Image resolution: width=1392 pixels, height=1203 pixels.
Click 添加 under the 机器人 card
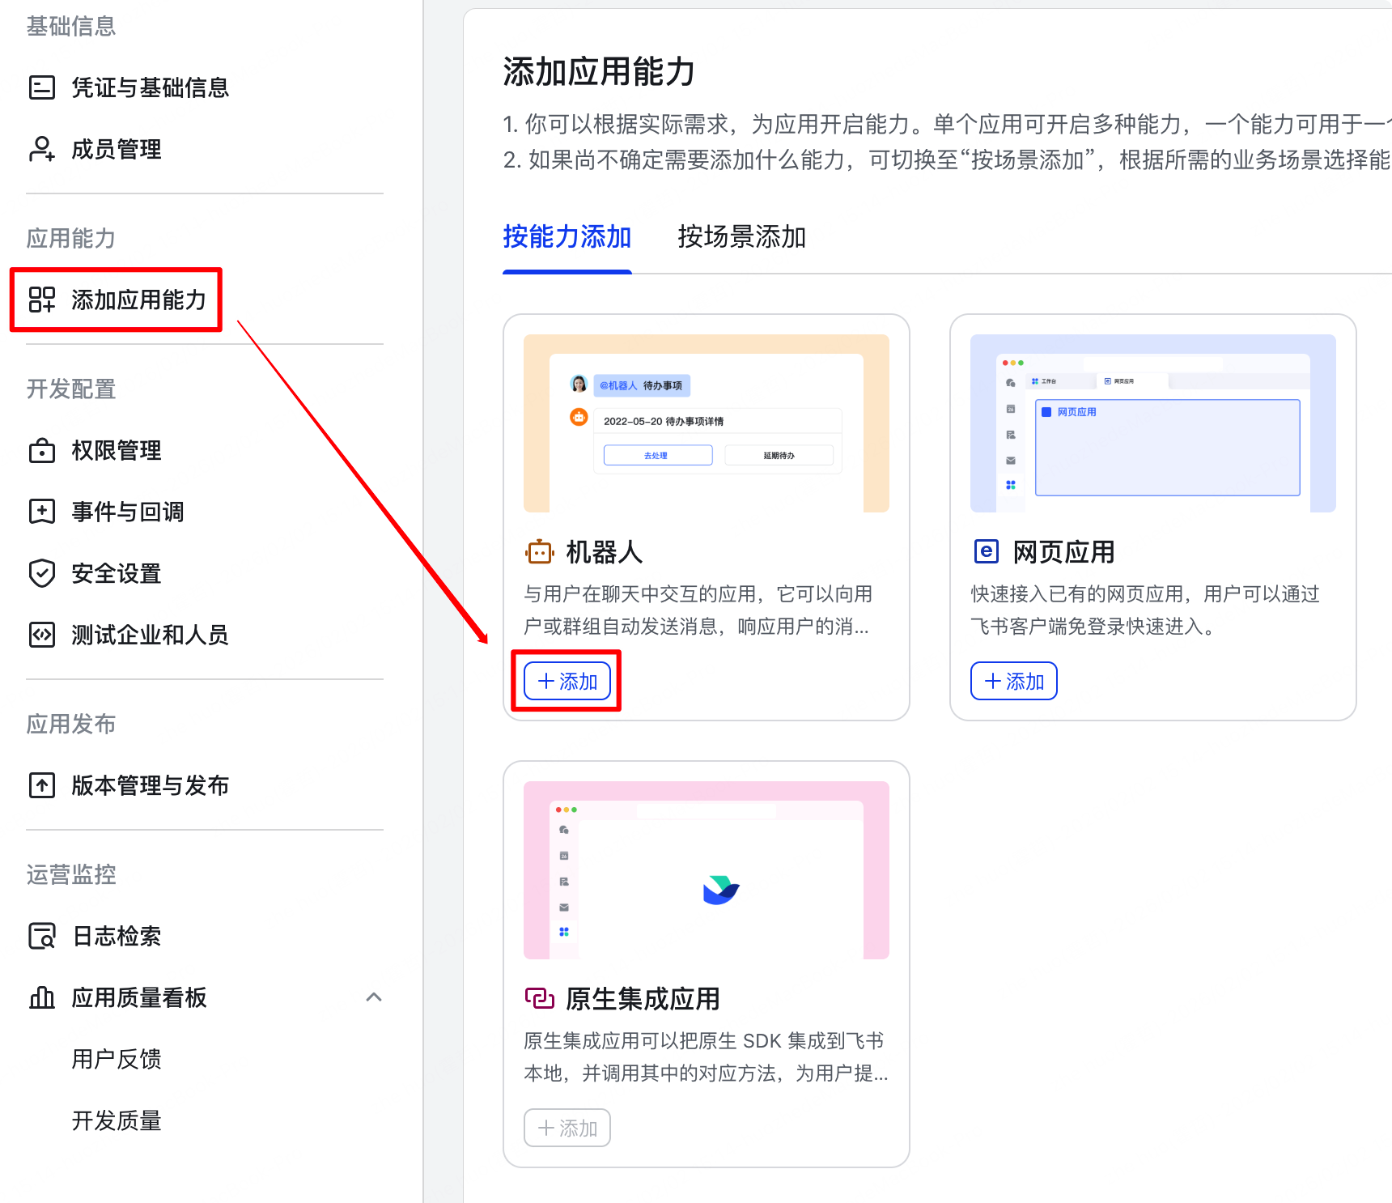click(x=567, y=681)
